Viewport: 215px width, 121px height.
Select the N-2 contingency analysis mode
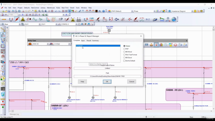(148, 19)
